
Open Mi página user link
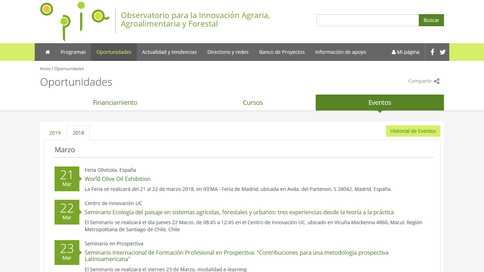[405, 52]
